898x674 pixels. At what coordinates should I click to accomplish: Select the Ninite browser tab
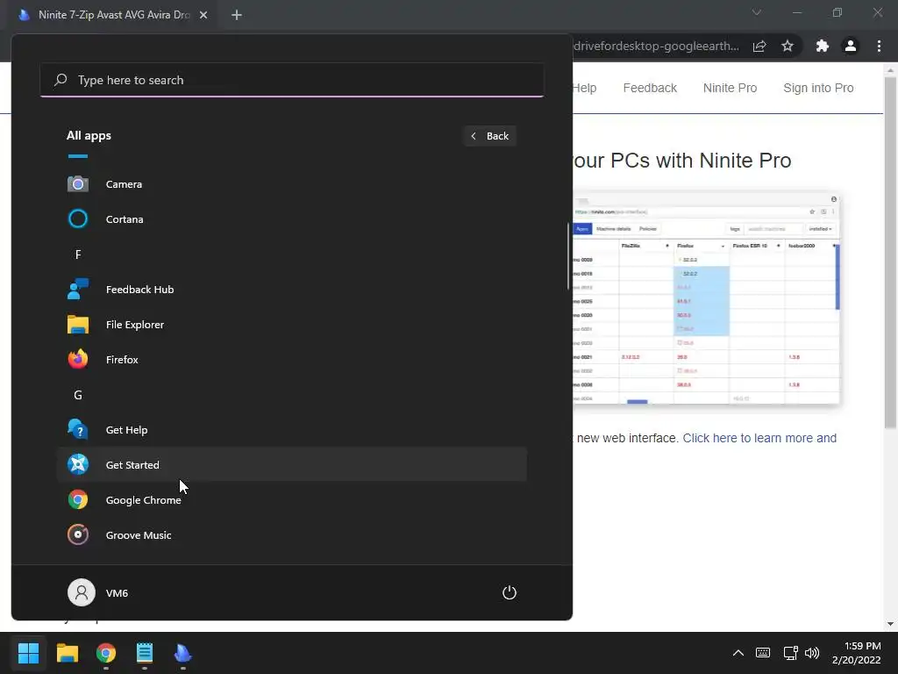pos(113,15)
